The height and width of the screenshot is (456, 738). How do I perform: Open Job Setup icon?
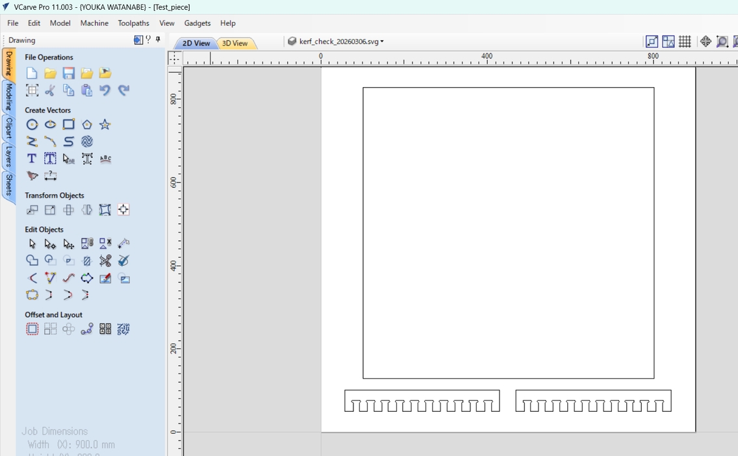[32, 90]
